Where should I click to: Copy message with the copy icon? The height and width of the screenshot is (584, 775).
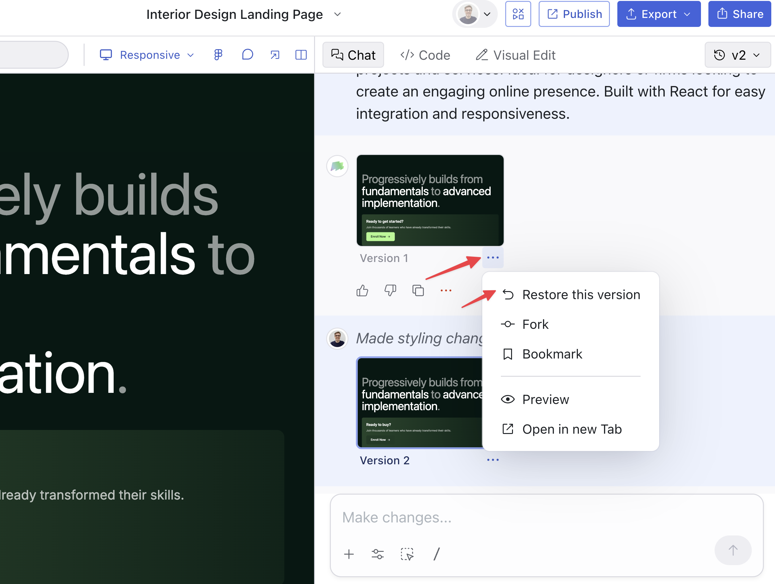418,290
